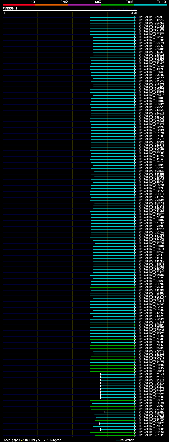Click label UniRef100_B9MT39
The height and width of the screenshot is (442, 169).
[x=152, y=171]
